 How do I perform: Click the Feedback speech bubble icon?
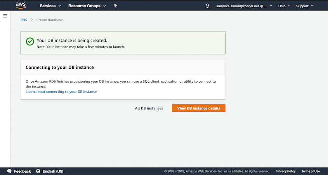click(9, 171)
